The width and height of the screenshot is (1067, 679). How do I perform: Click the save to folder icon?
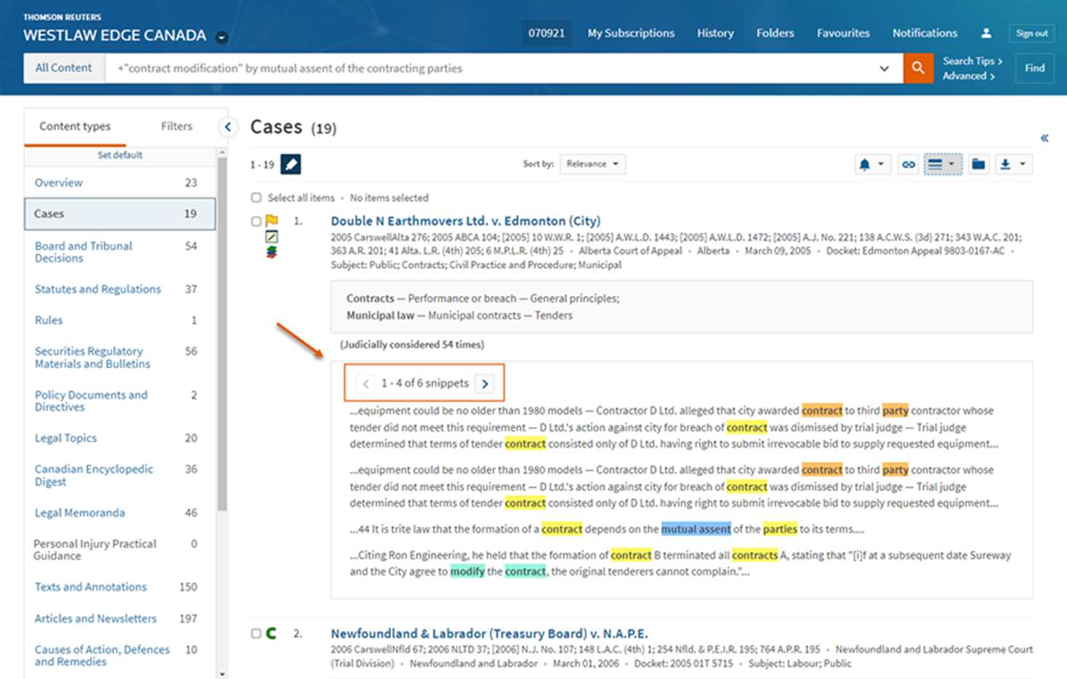click(x=978, y=164)
